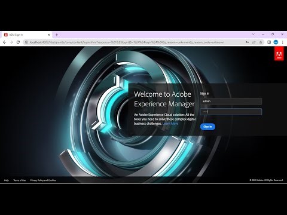Click the username field containing admin
Viewport: 287px width, 215px height.
click(x=231, y=102)
